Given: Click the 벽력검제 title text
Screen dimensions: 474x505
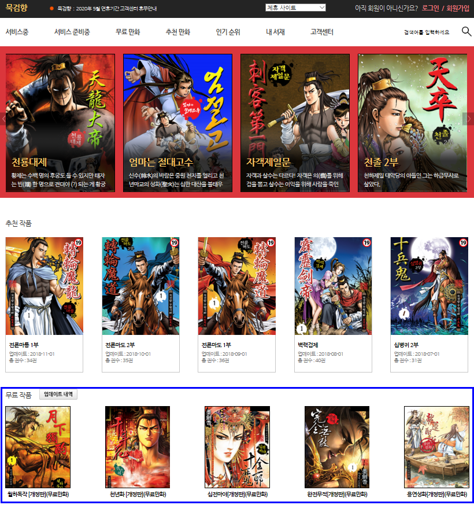Looking at the screenshot, I should click(x=308, y=345).
